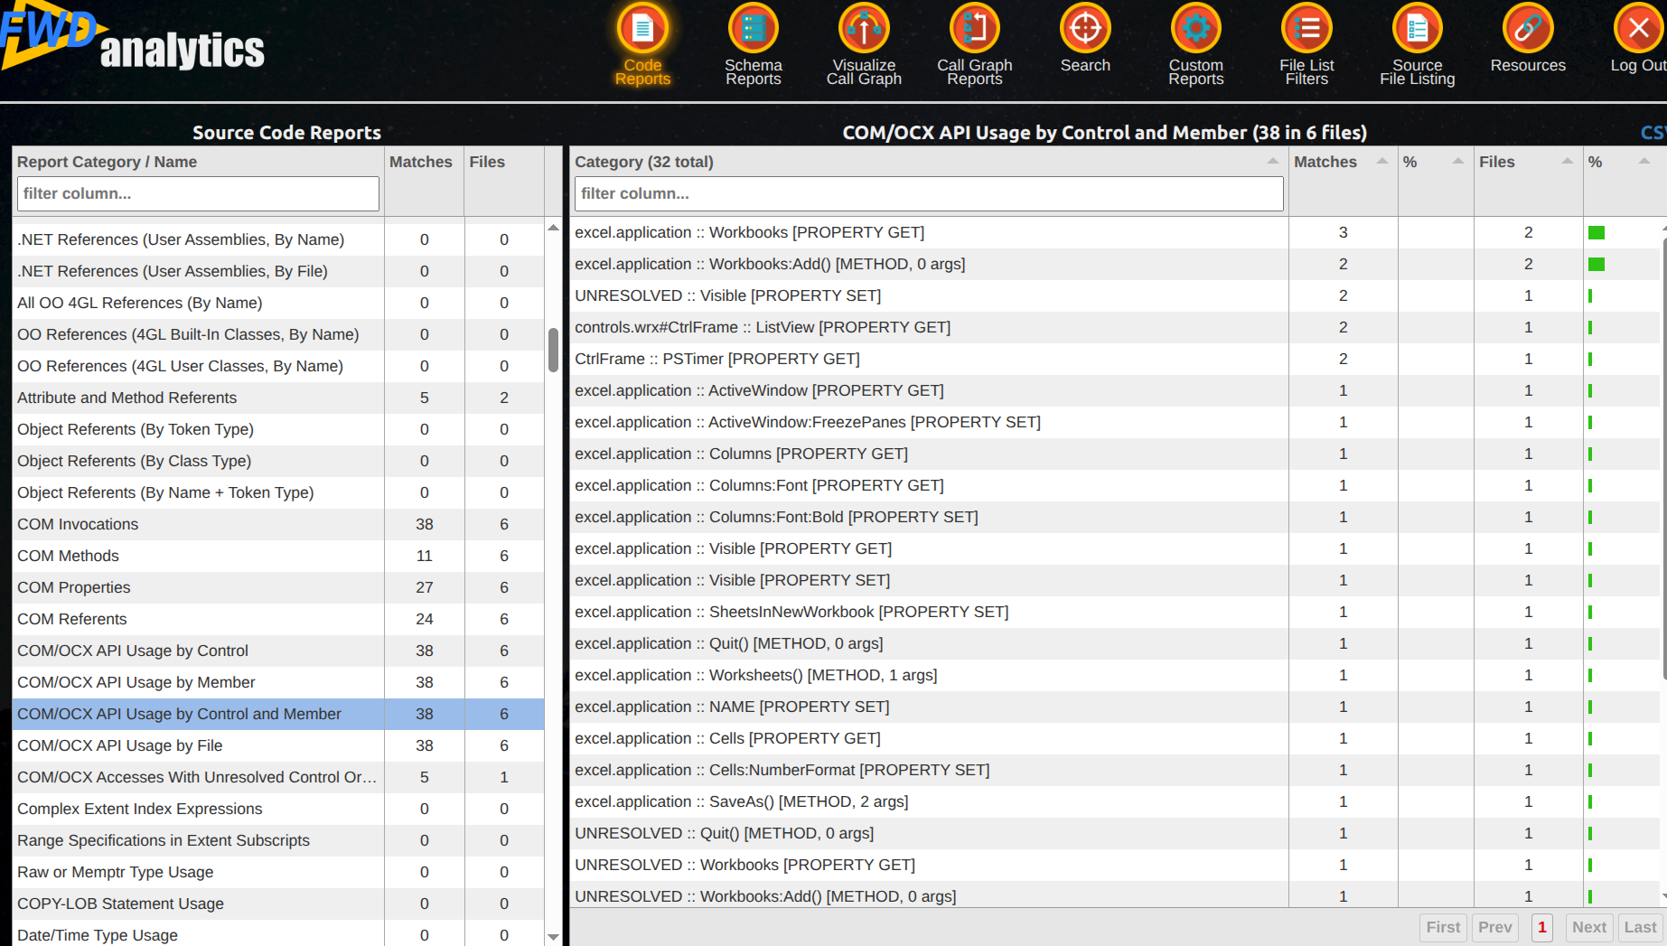Open Source File Listing icon

pyautogui.click(x=1417, y=29)
